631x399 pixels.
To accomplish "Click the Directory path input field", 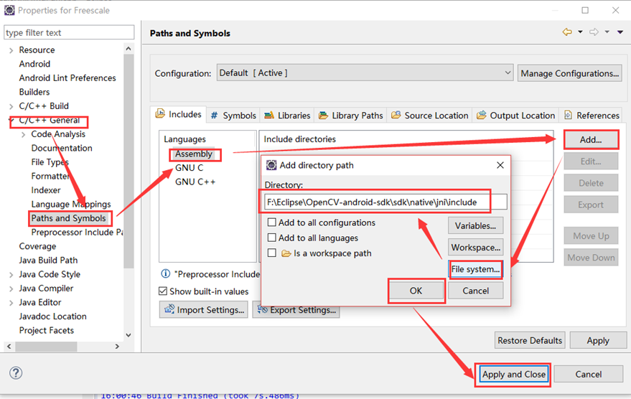I will click(385, 202).
